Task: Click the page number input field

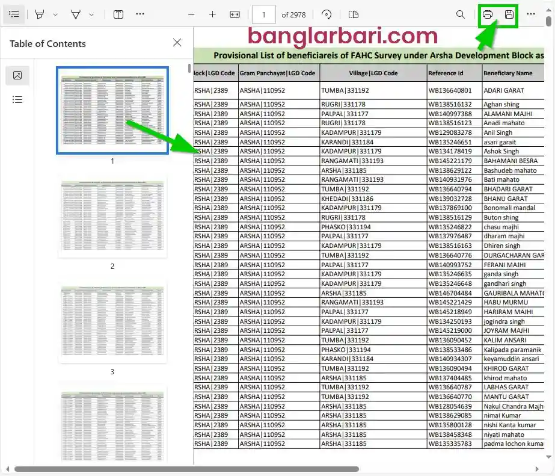Action: pos(263,14)
